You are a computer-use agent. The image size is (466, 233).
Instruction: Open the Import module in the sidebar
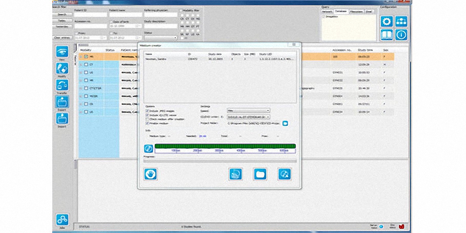(x=62, y=119)
